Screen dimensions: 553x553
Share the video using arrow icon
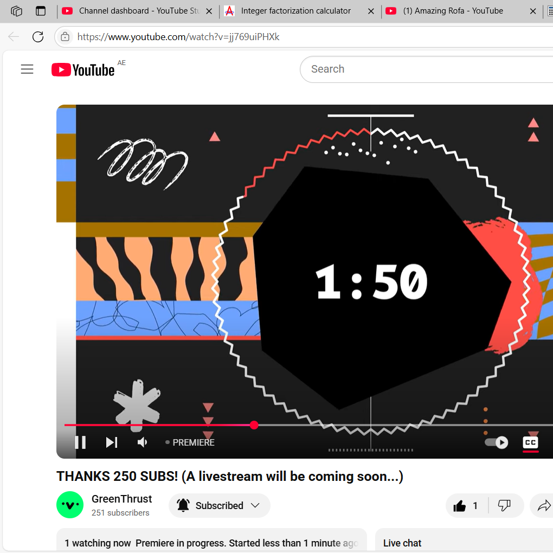(x=544, y=506)
